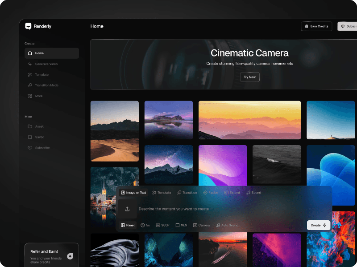Open the desert dunes thumbnail
Image resolution: width=357 pixels, height=267 pixels.
point(115,131)
